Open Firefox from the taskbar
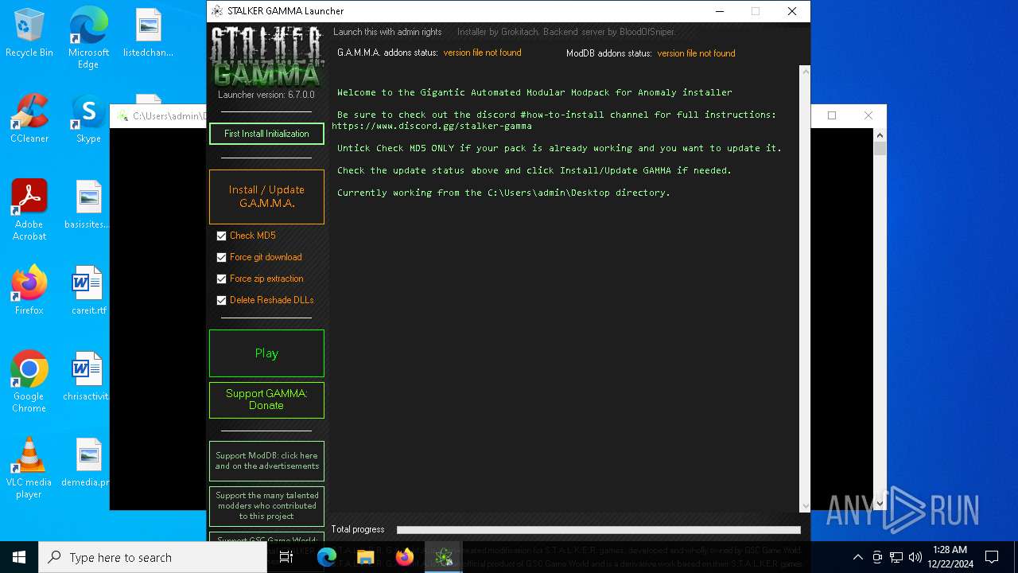 tap(405, 557)
